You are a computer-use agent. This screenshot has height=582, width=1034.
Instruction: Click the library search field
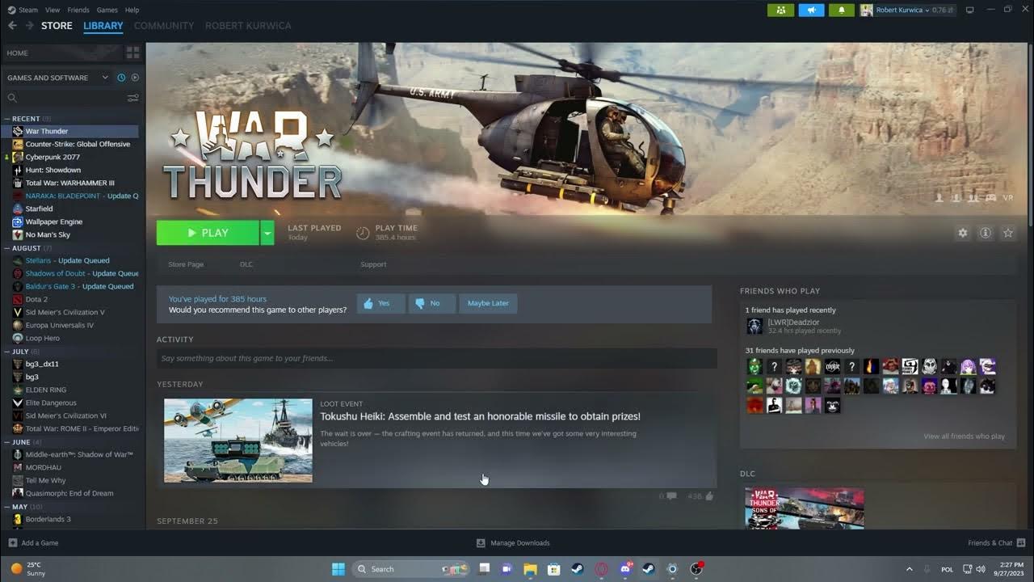[65, 98]
